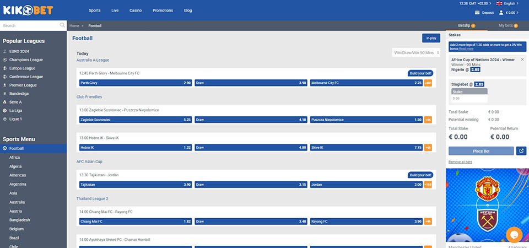
Task: Click the Champions League ball icon
Action: (x=5, y=60)
